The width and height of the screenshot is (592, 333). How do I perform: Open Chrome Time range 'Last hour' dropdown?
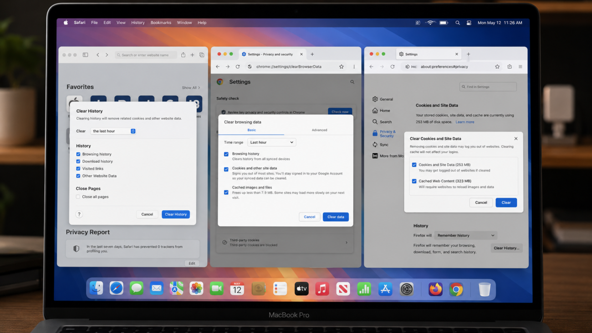click(x=272, y=142)
